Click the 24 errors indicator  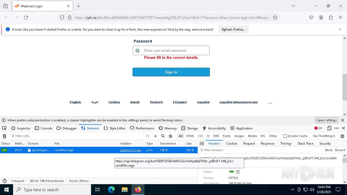coord(318,128)
